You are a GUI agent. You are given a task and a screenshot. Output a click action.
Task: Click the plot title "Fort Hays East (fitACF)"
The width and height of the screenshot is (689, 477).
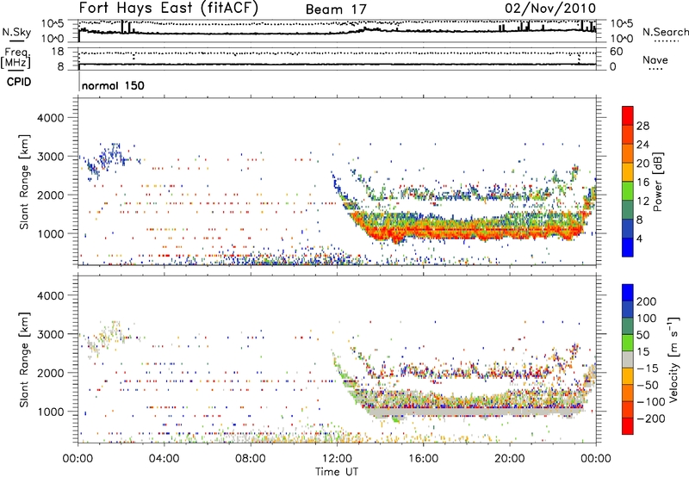click(x=168, y=8)
